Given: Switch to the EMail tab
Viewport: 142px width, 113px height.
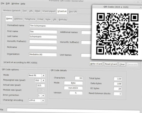Looking at the screenshot, I should 37,11.
